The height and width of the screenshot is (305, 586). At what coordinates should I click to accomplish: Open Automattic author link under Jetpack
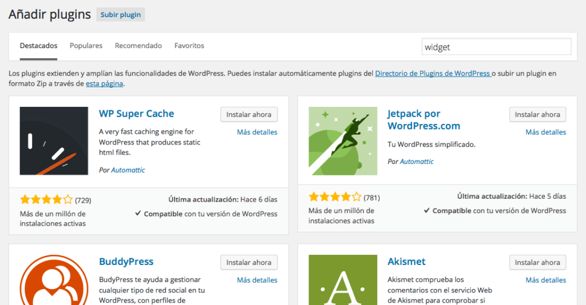(x=417, y=162)
